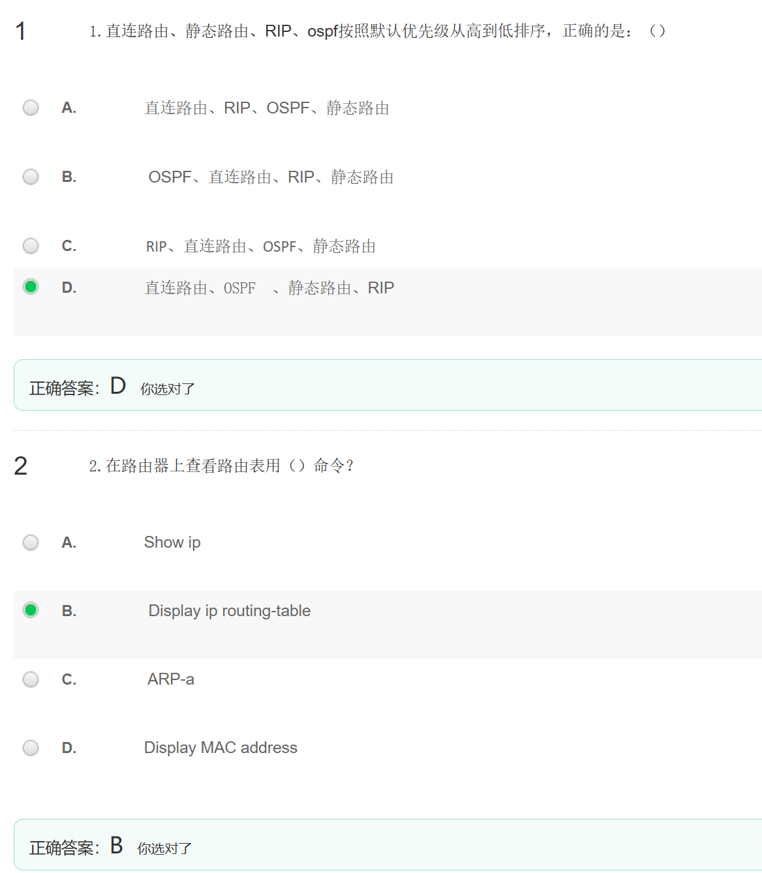The height and width of the screenshot is (873, 762).
Task: Click the 'Show ip' answer text
Action: click(x=172, y=542)
